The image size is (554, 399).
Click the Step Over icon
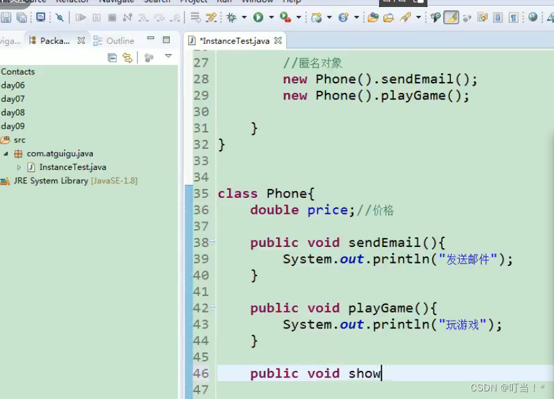coord(160,17)
